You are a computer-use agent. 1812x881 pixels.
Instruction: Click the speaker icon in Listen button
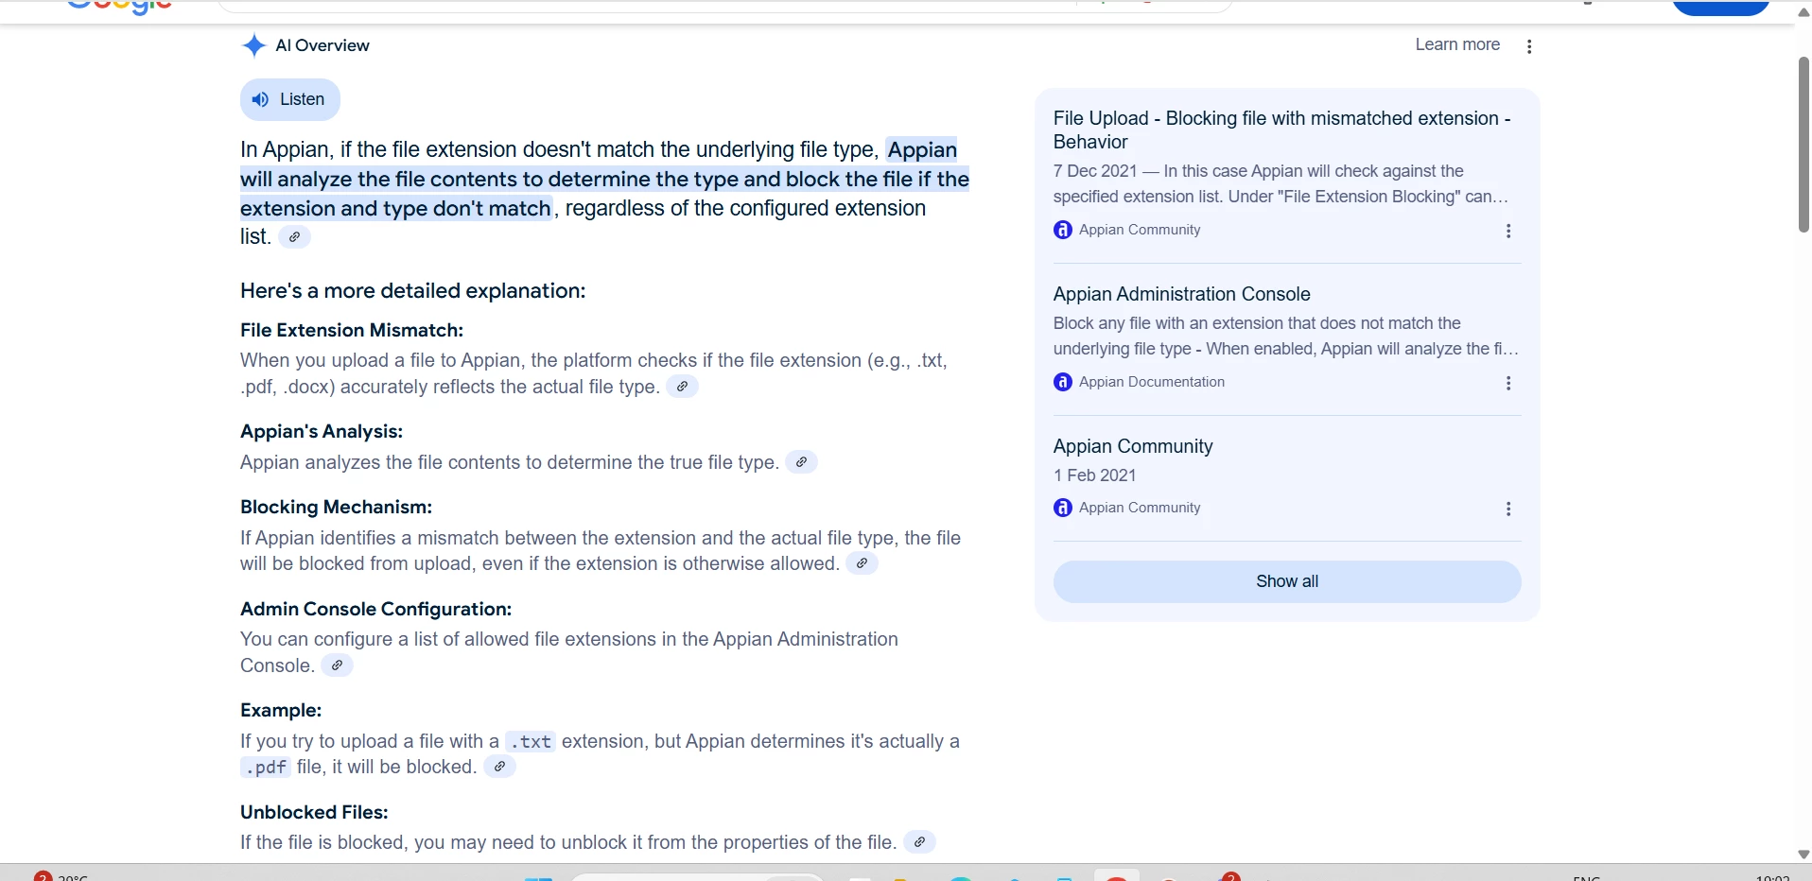click(x=260, y=99)
